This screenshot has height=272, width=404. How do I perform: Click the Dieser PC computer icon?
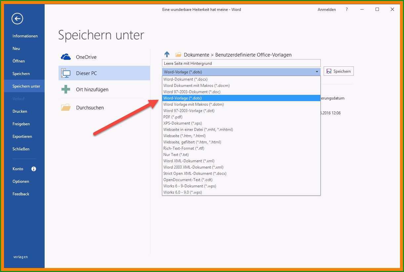(x=66, y=73)
